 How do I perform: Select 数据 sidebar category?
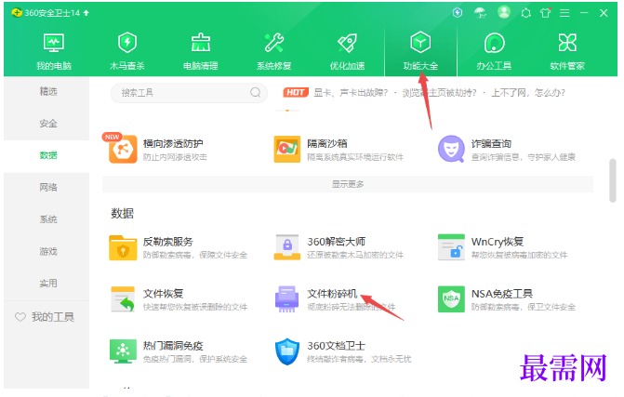(48, 155)
